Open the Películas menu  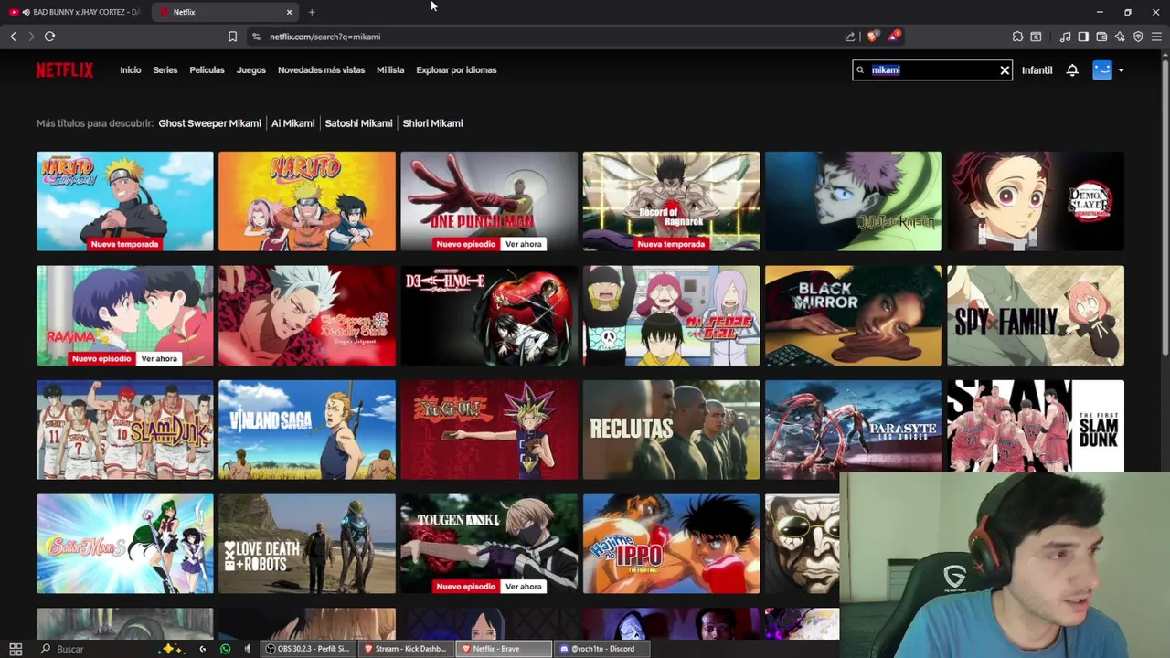[207, 70]
